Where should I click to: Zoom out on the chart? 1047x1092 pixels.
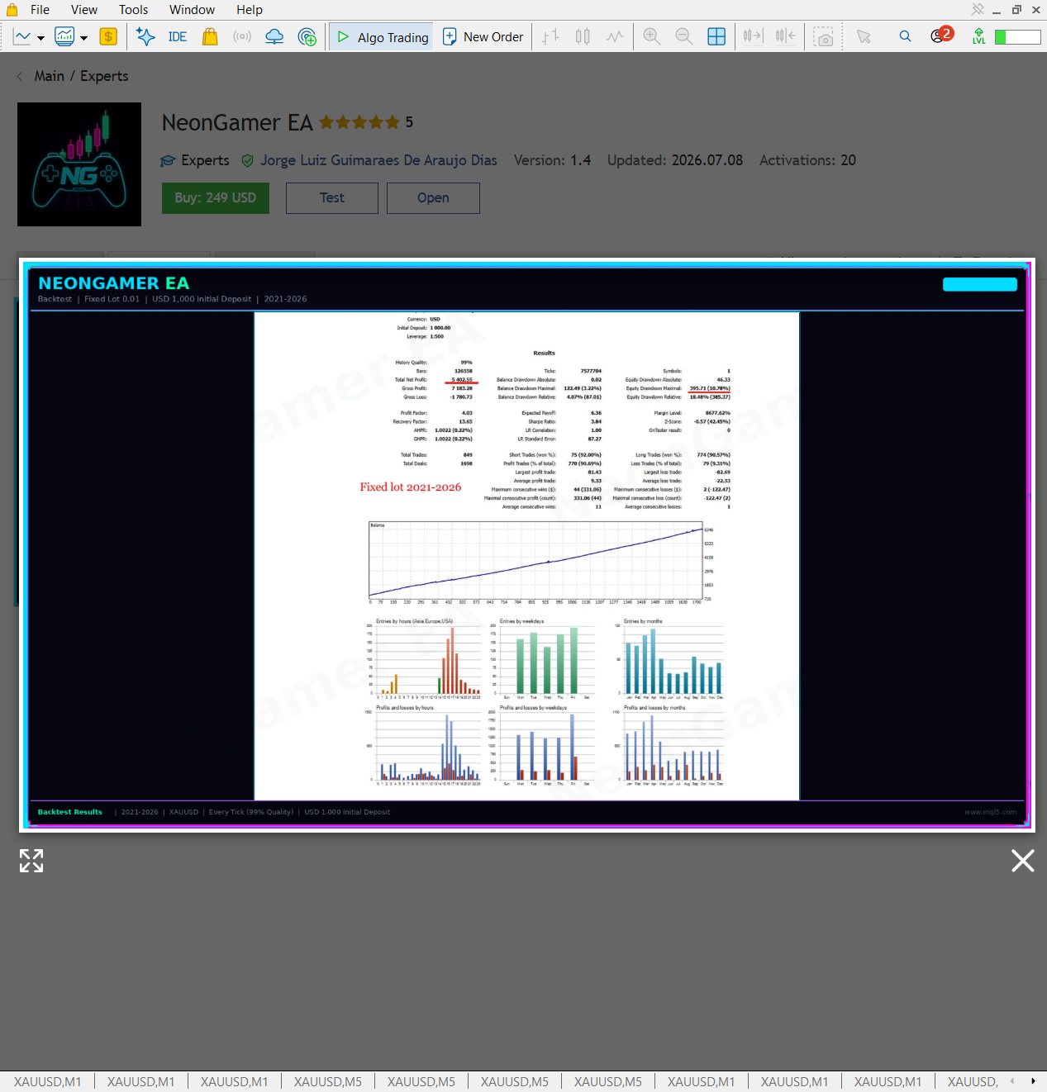tap(683, 36)
